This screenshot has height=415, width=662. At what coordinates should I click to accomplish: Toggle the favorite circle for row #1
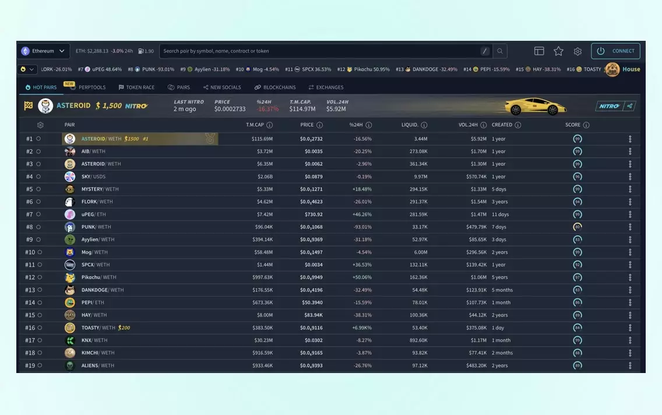pyautogui.click(x=38, y=139)
